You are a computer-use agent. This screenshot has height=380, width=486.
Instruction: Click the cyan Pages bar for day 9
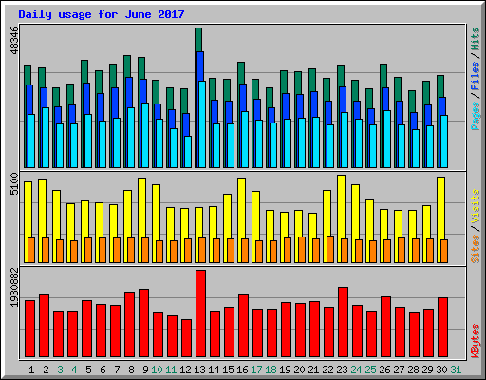pyautogui.click(x=145, y=135)
